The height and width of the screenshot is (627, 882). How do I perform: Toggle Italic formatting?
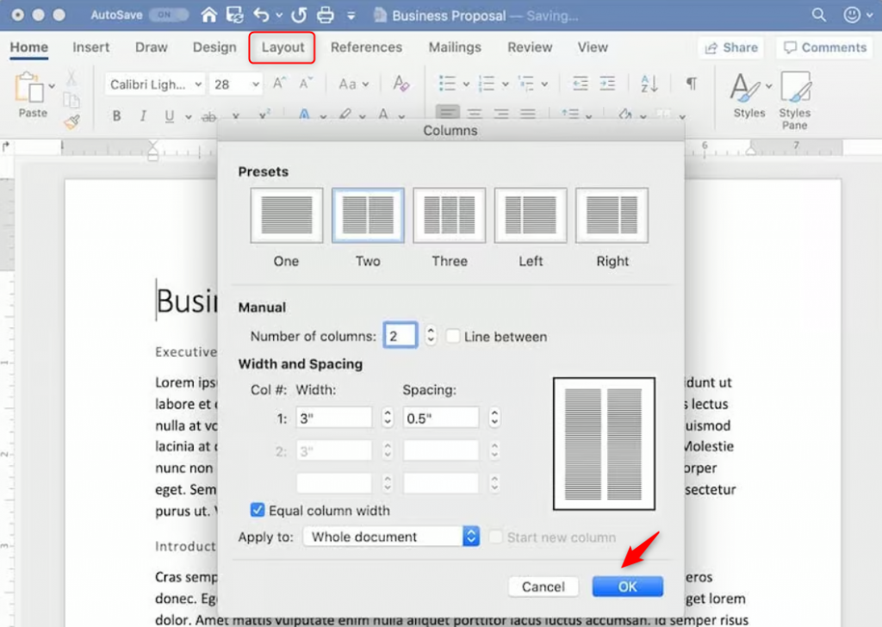point(142,116)
